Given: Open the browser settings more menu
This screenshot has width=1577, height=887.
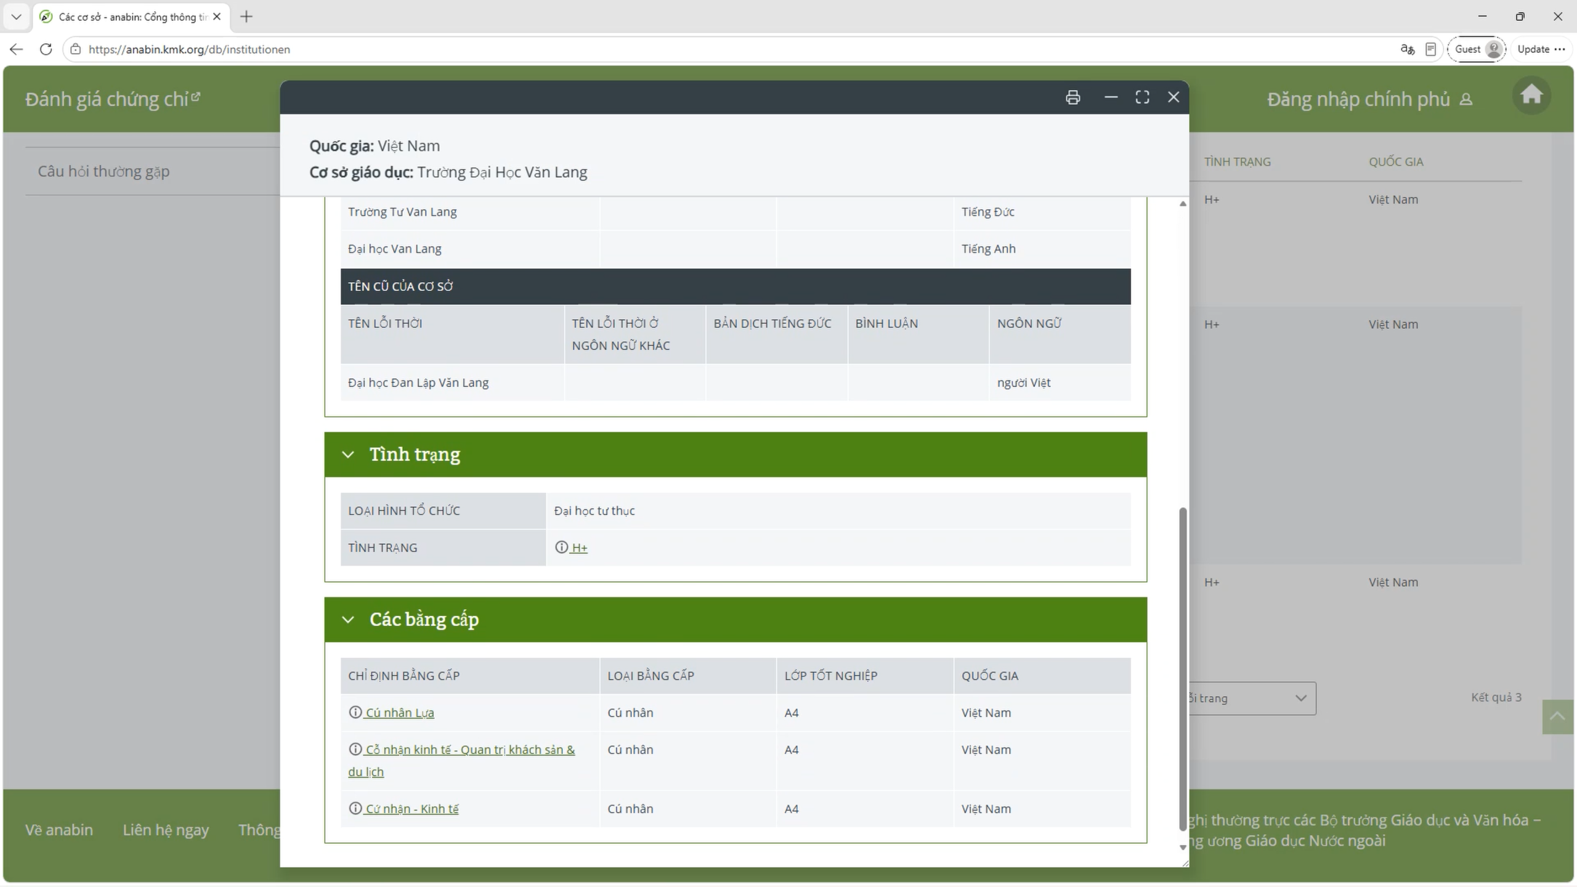Looking at the screenshot, I should tap(1560, 49).
